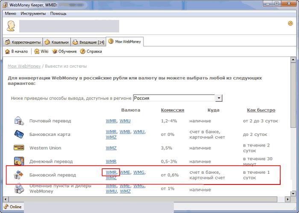Switch to the Входящие [14] tab
299x213 pixels.
(x=88, y=42)
